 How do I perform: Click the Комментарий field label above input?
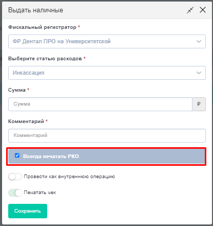26,121
